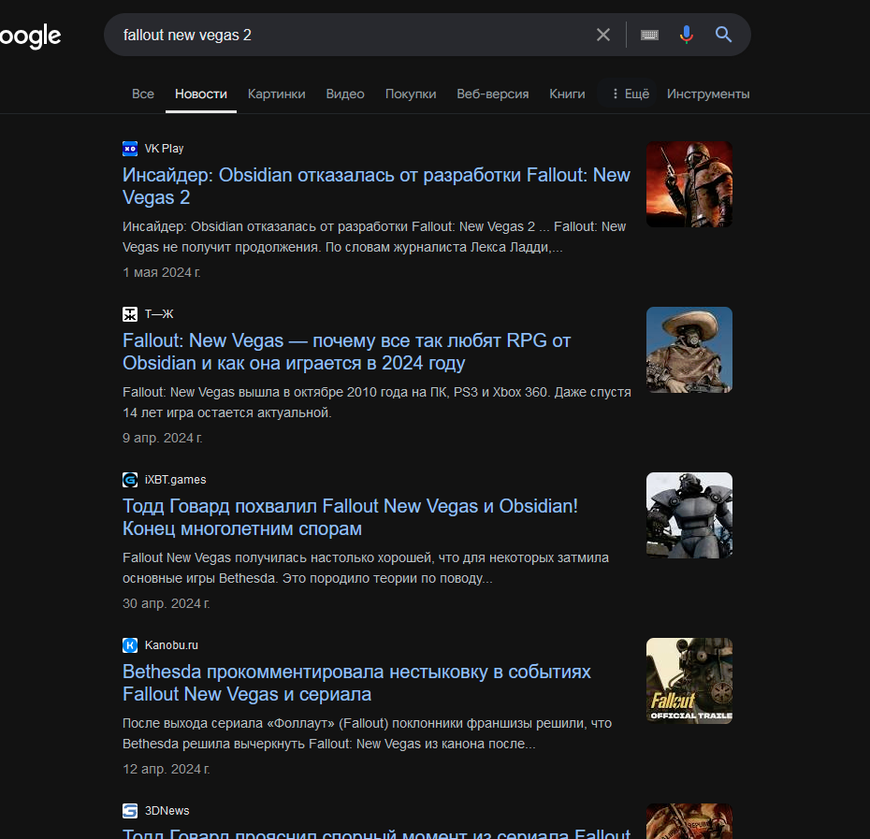Click the snippet 'После выхода сериала «Фоллаут»'
The height and width of the screenshot is (839, 870).
[x=368, y=733]
